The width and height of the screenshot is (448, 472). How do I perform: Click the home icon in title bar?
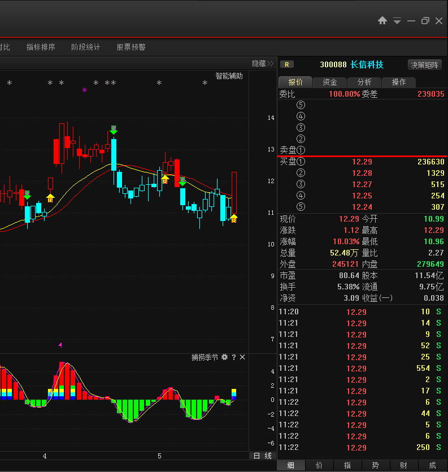tap(382, 21)
